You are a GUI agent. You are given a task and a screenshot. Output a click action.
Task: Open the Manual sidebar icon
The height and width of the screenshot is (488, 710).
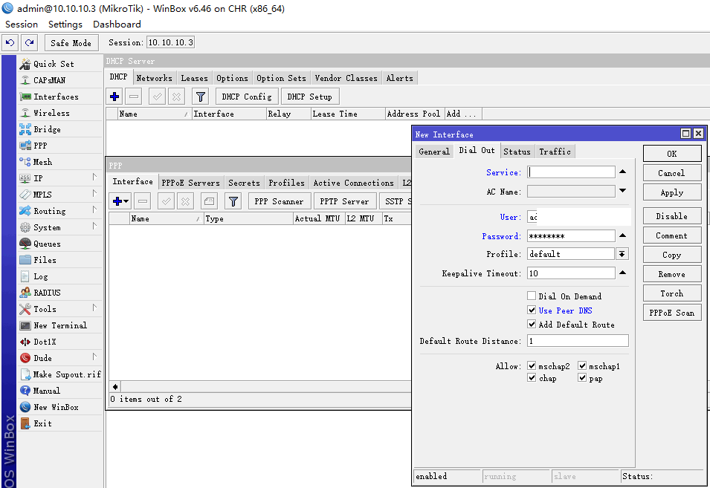25,391
